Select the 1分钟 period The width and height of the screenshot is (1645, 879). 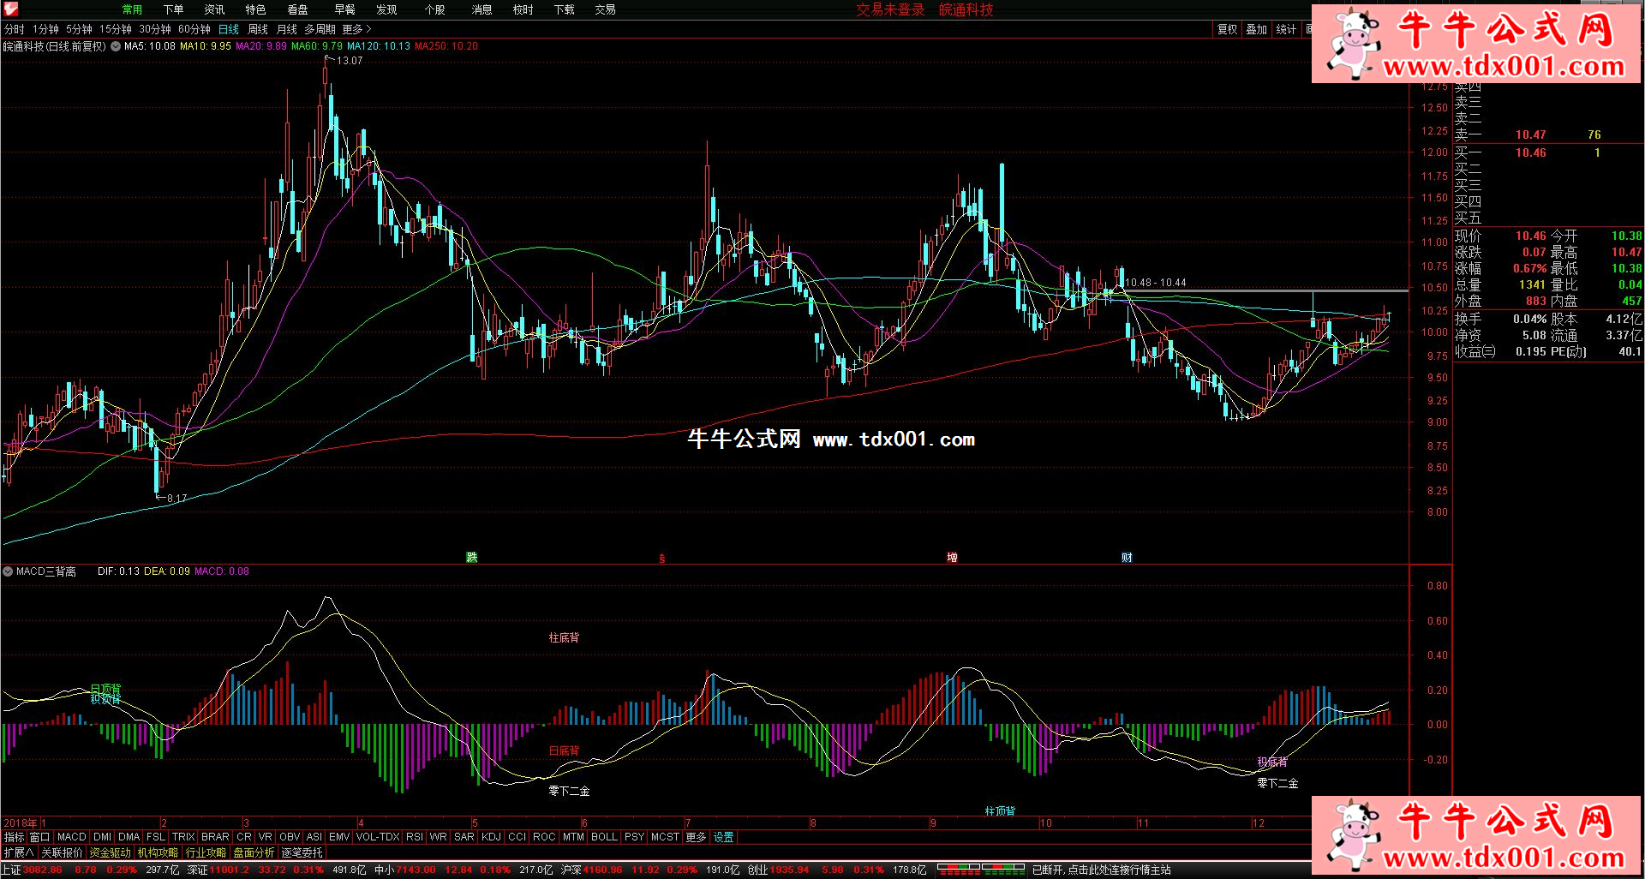45,29
